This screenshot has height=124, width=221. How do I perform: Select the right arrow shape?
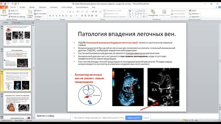click(138, 14)
